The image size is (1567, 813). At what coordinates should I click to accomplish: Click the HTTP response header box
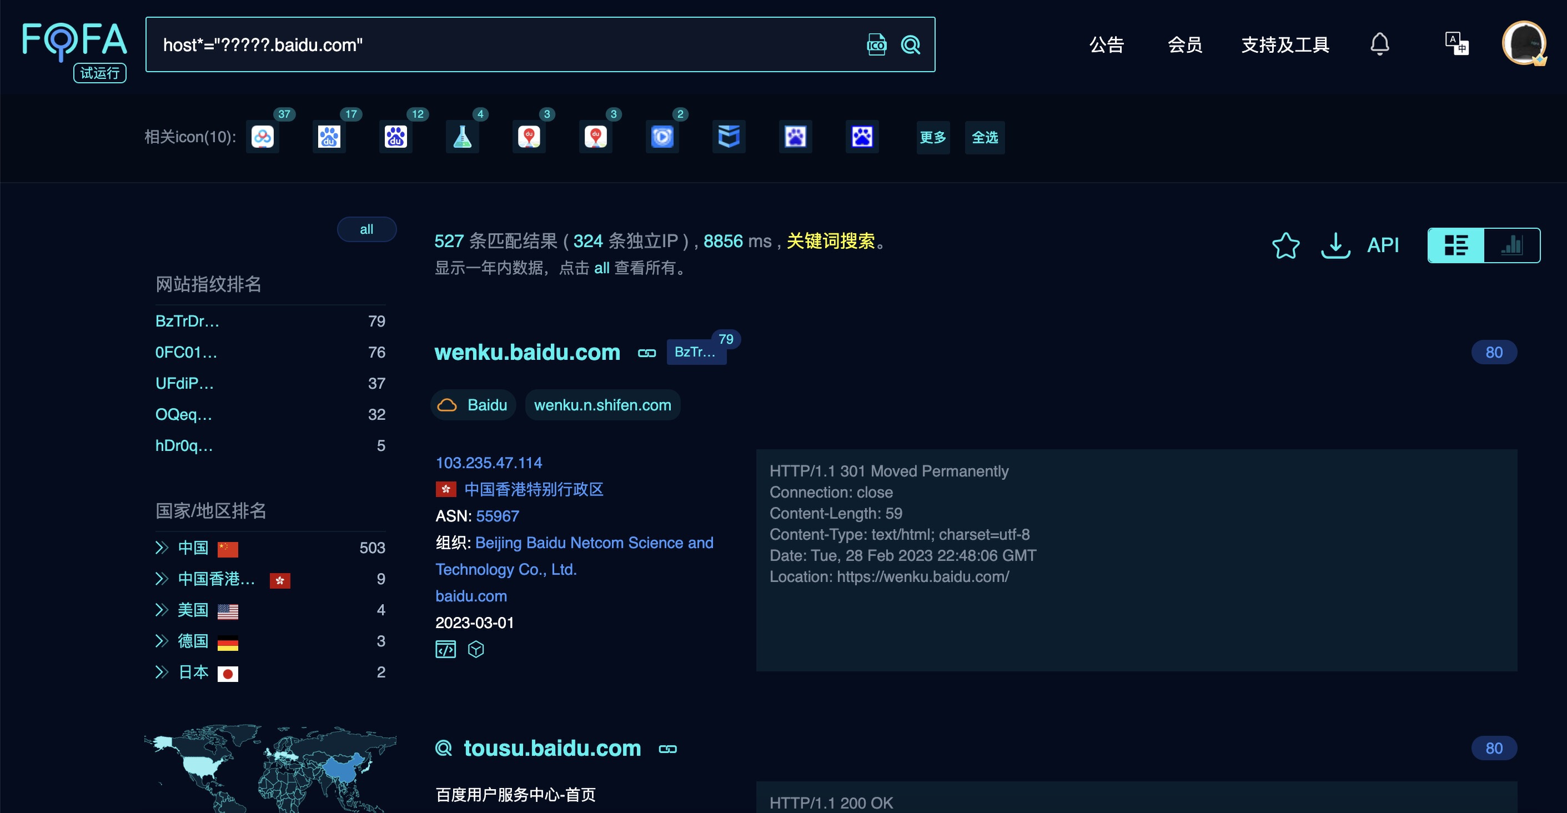[x=1136, y=560]
